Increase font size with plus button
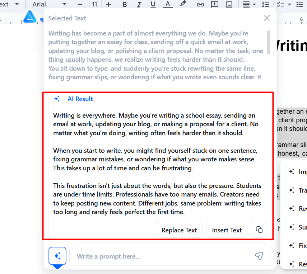The height and width of the screenshot is (274, 307). click(x=108, y=4)
